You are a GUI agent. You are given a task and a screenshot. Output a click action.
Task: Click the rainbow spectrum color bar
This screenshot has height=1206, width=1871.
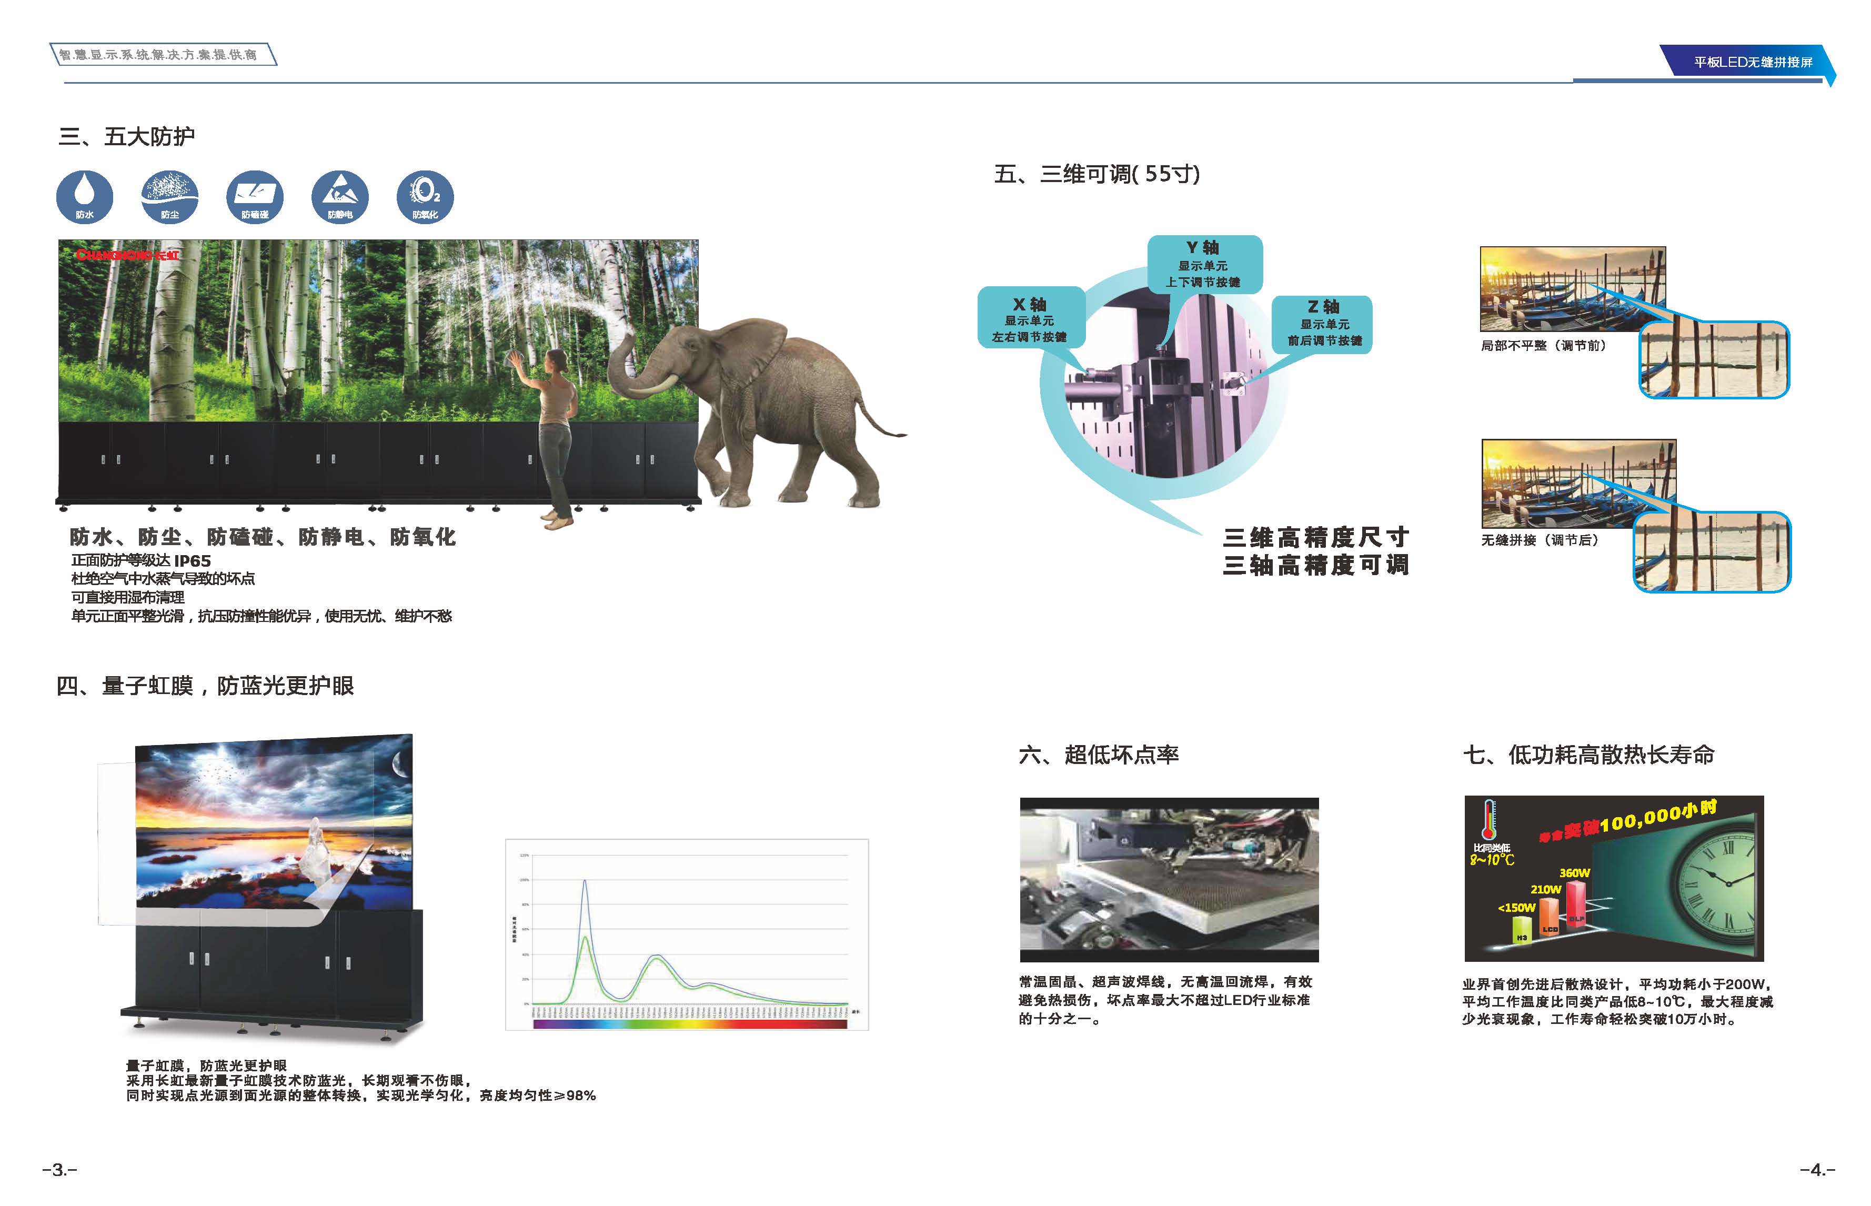(690, 1023)
